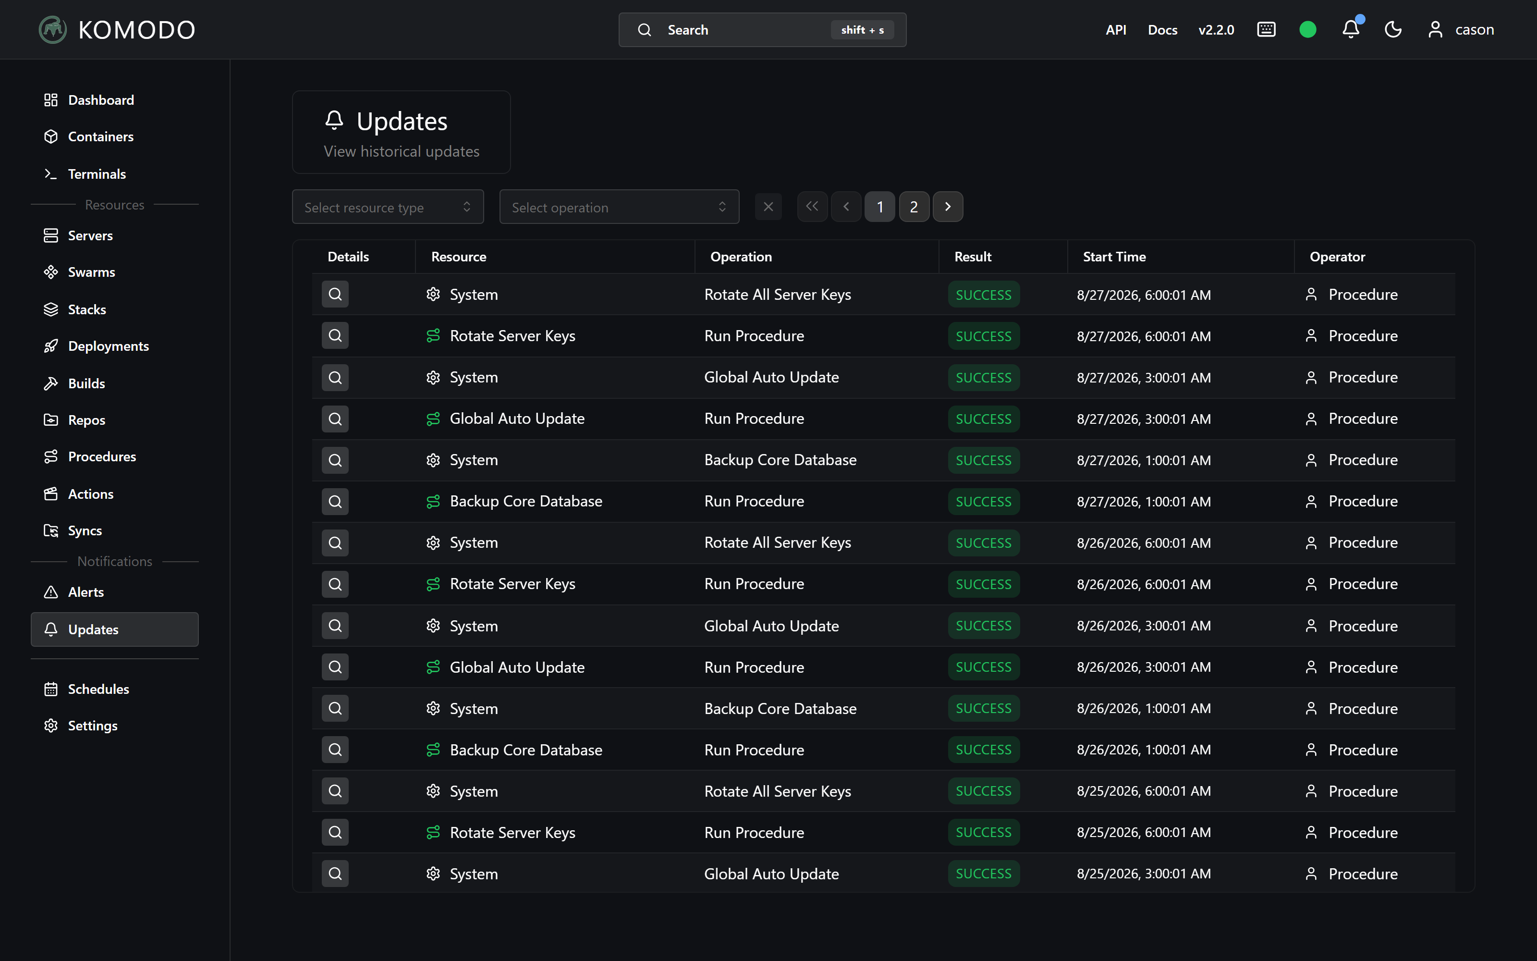Open Schedules from the sidebar
1537x961 pixels.
click(x=114, y=689)
